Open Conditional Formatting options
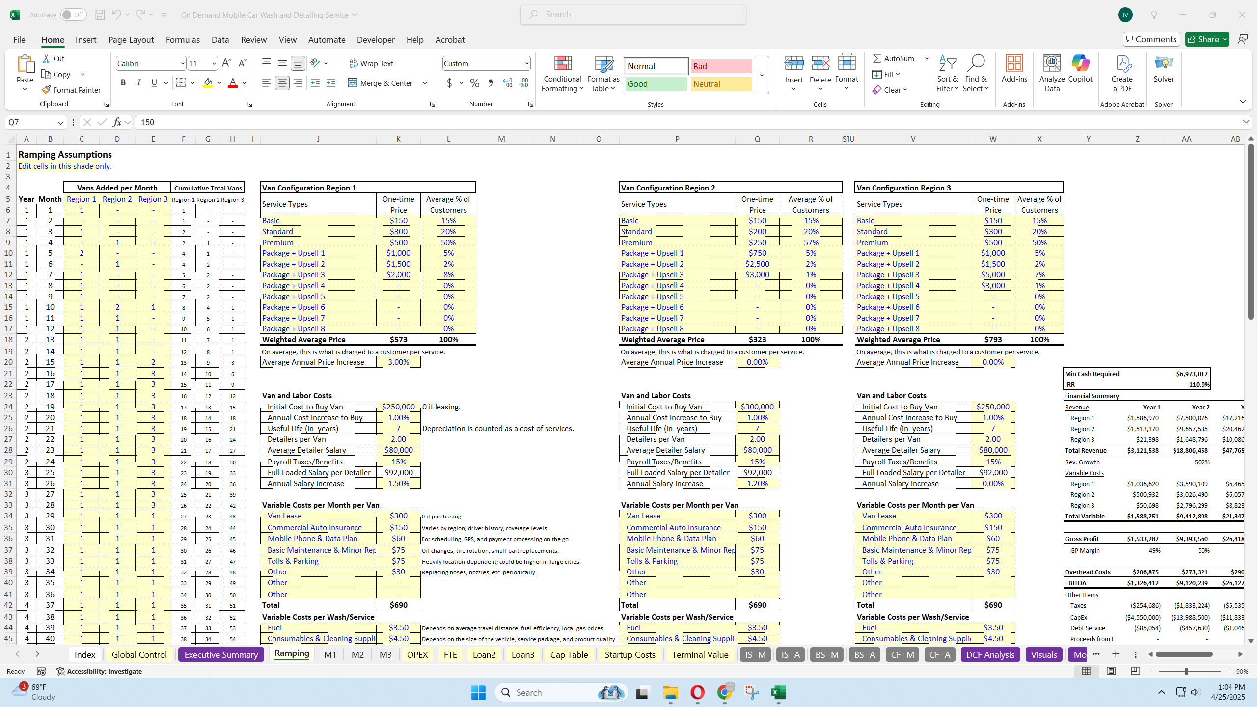Image resolution: width=1257 pixels, height=707 pixels. pos(562,75)
